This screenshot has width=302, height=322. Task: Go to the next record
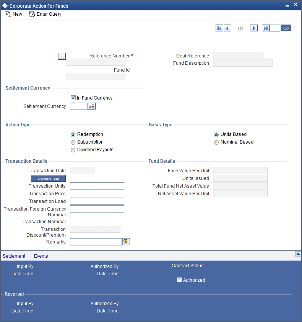254,28
